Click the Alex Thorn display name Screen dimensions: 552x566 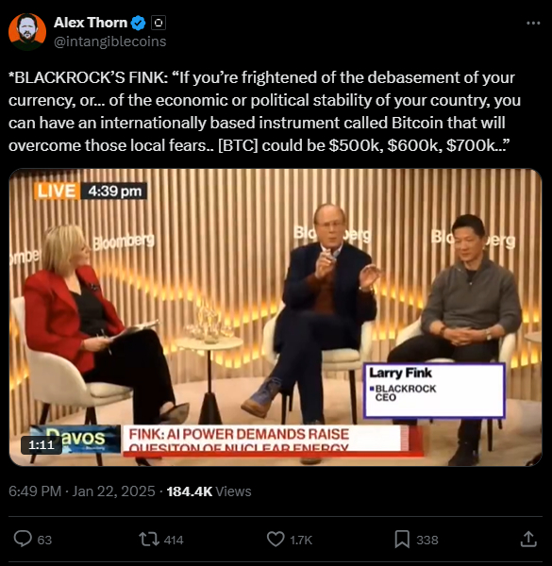point(91,23)
